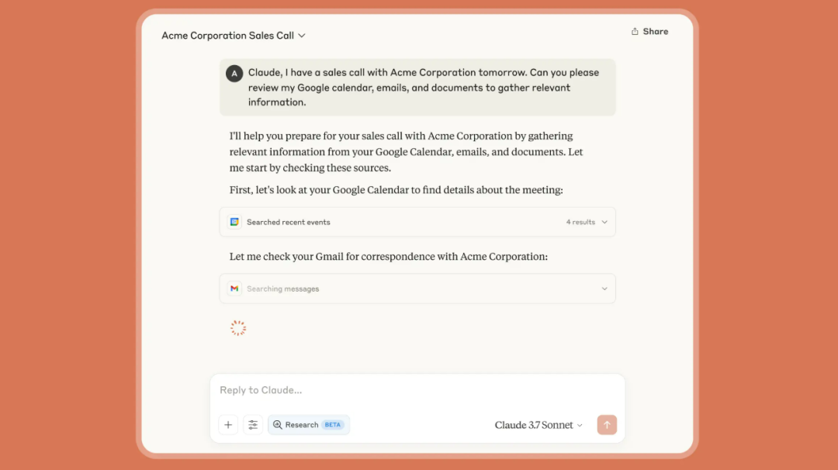Screen dimensions: 838x470
Task: Open the Acme Corporation Sales Call title dropdown
Action: 302,35
